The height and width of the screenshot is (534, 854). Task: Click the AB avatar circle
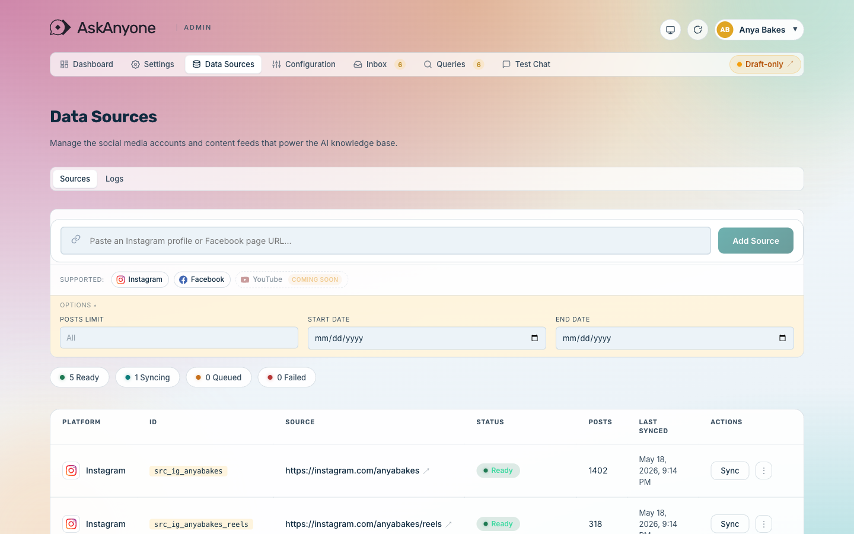pyautogui.click(x=725, y=30)
